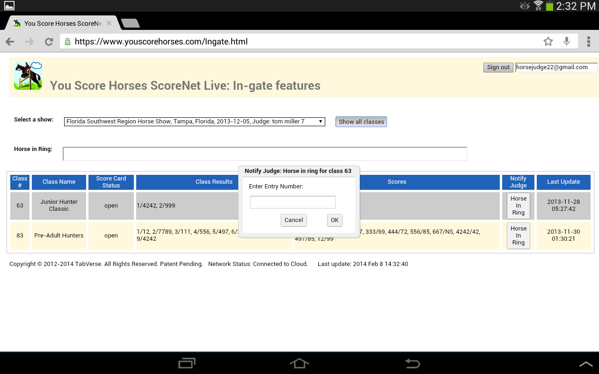Click the browser back arrow

[10, 42]
